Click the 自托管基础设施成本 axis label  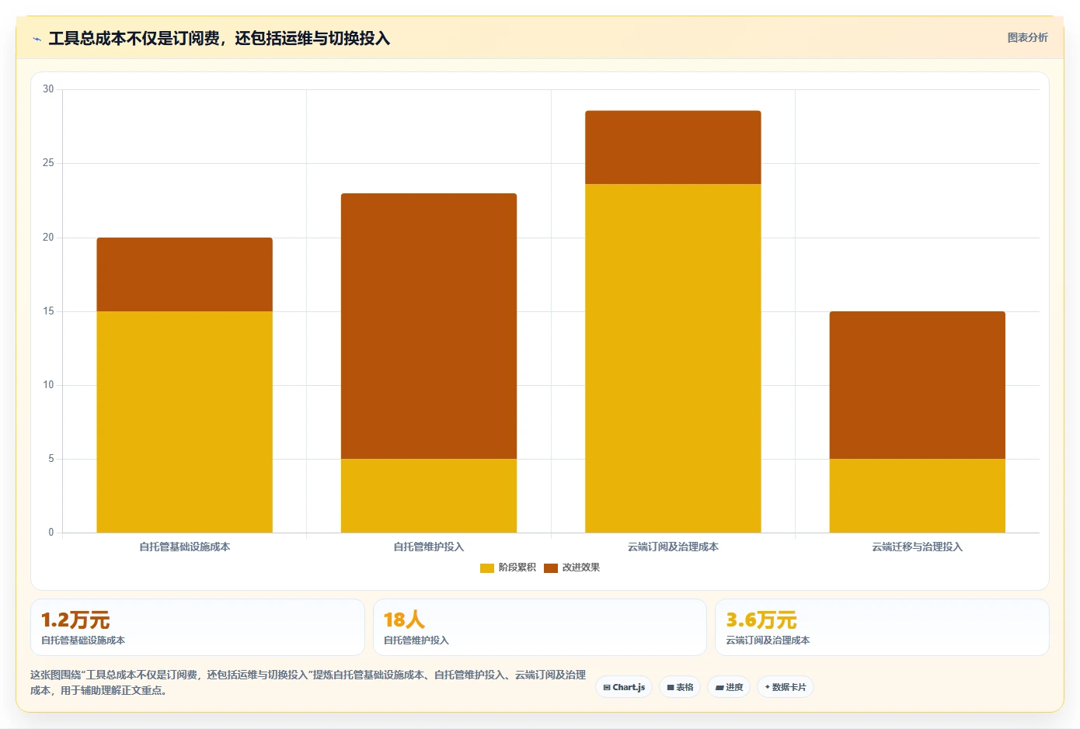[185, 547]
